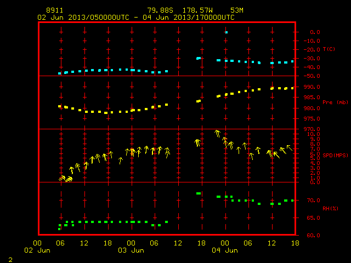This screenshot has width=351, height=263.
Task: Click the lowest green humidity point at left
Action: tap(59, 229)
